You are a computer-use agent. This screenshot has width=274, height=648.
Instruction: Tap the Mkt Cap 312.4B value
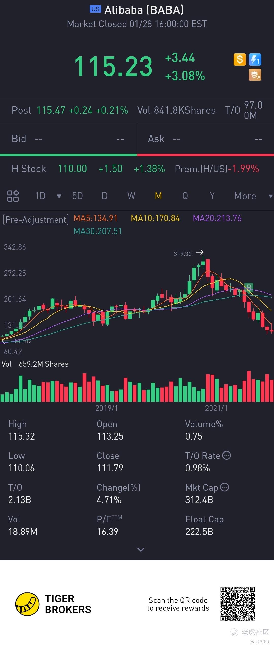point(199,500)
